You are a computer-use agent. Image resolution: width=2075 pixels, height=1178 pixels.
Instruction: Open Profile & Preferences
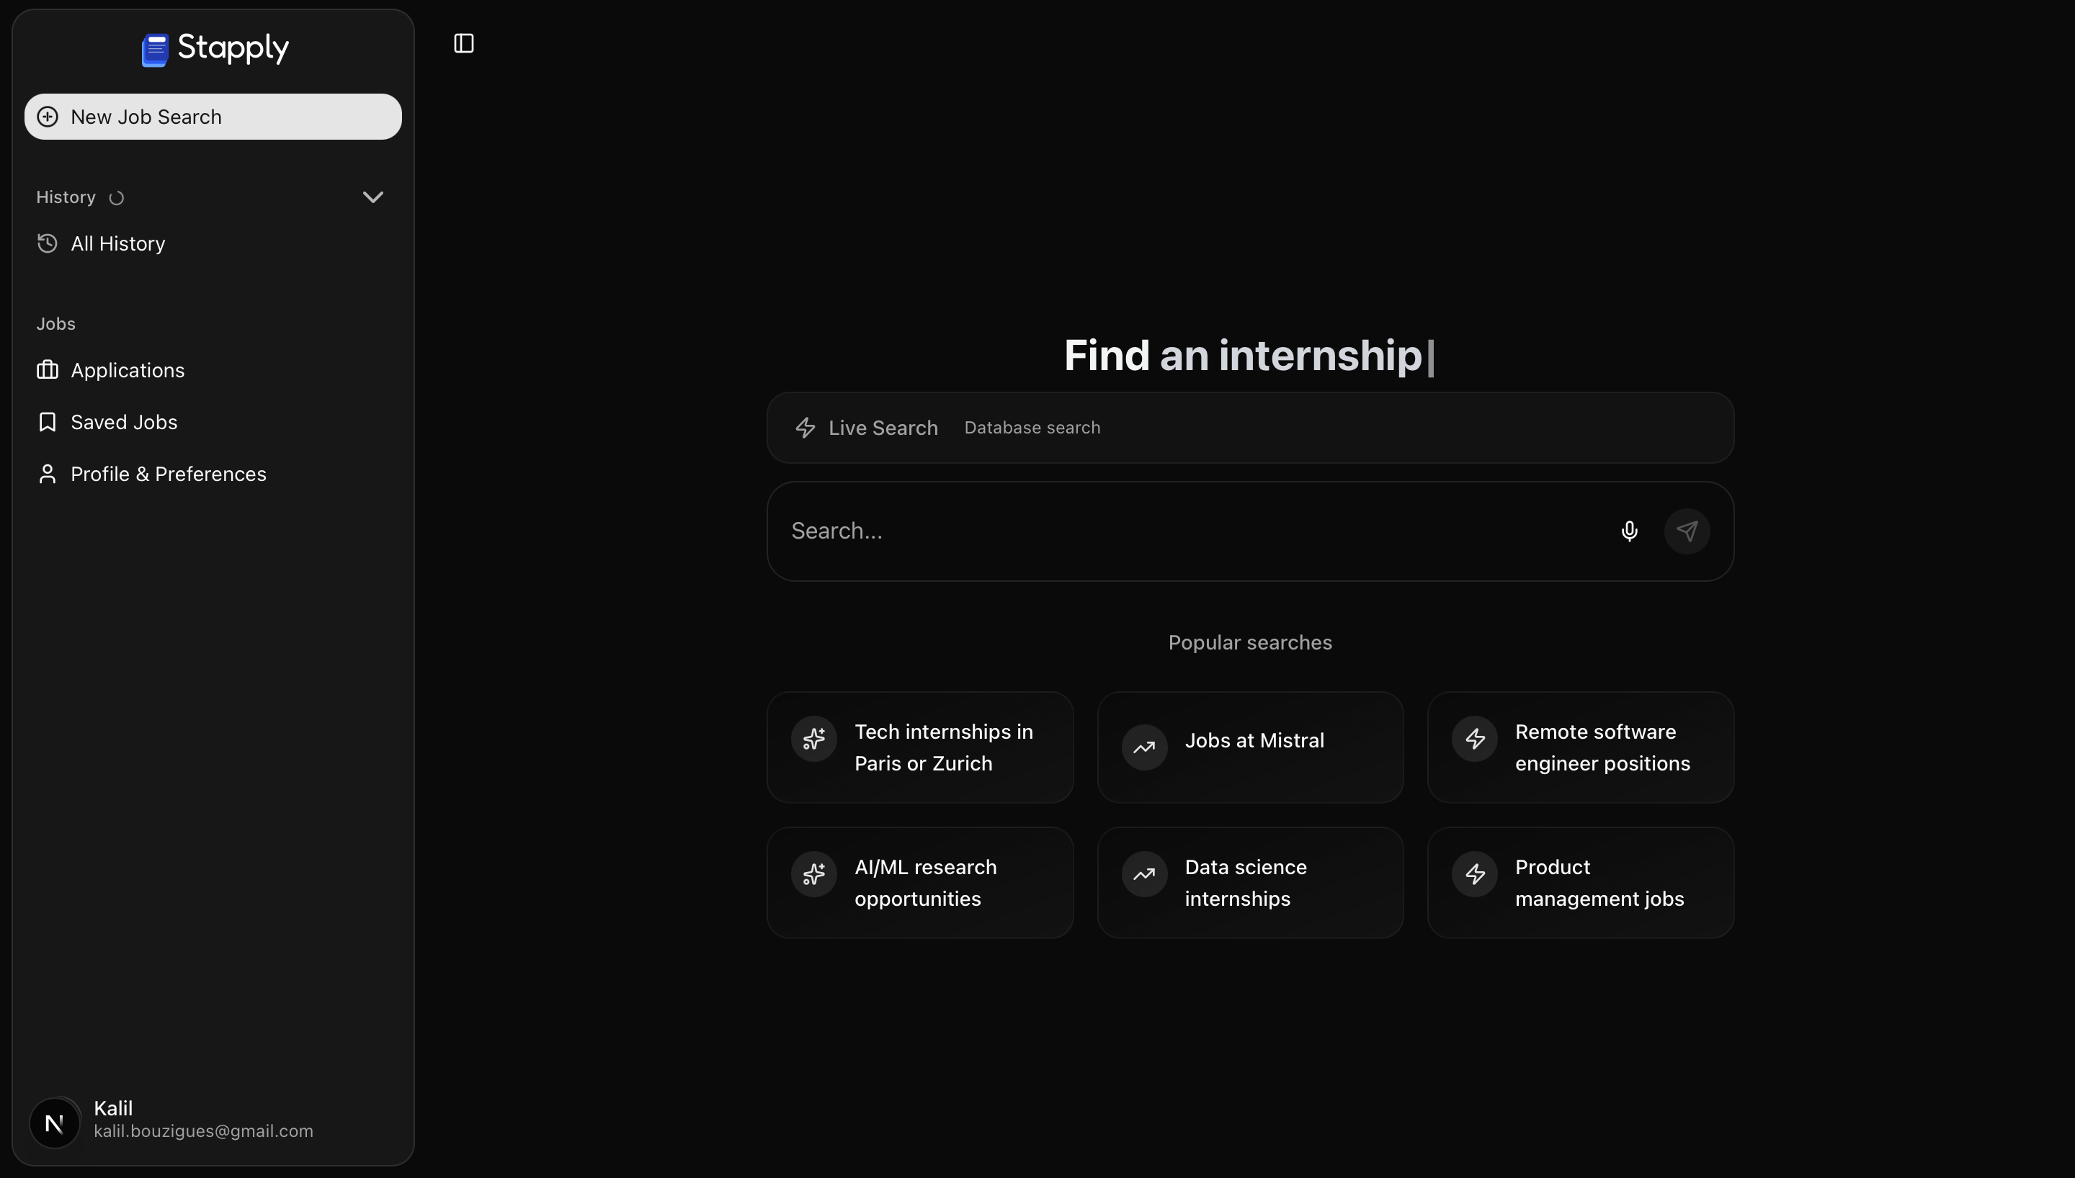(x=168, y=474)
